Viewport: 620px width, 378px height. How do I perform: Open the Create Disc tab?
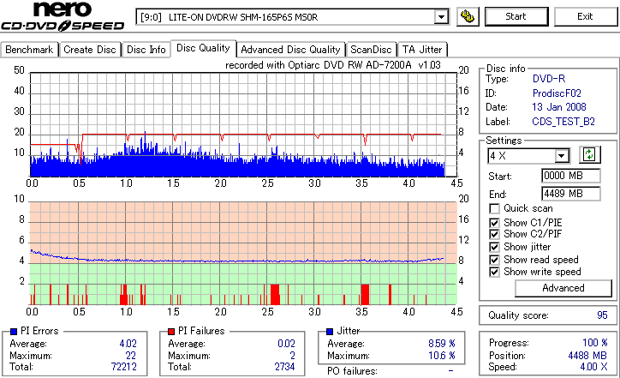click(x=90, y=50)
